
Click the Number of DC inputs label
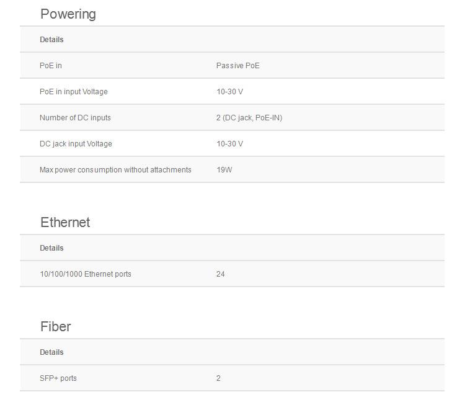(75, 118)
